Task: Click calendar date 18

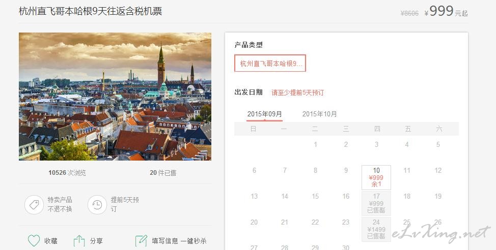Action: (407, 196)
